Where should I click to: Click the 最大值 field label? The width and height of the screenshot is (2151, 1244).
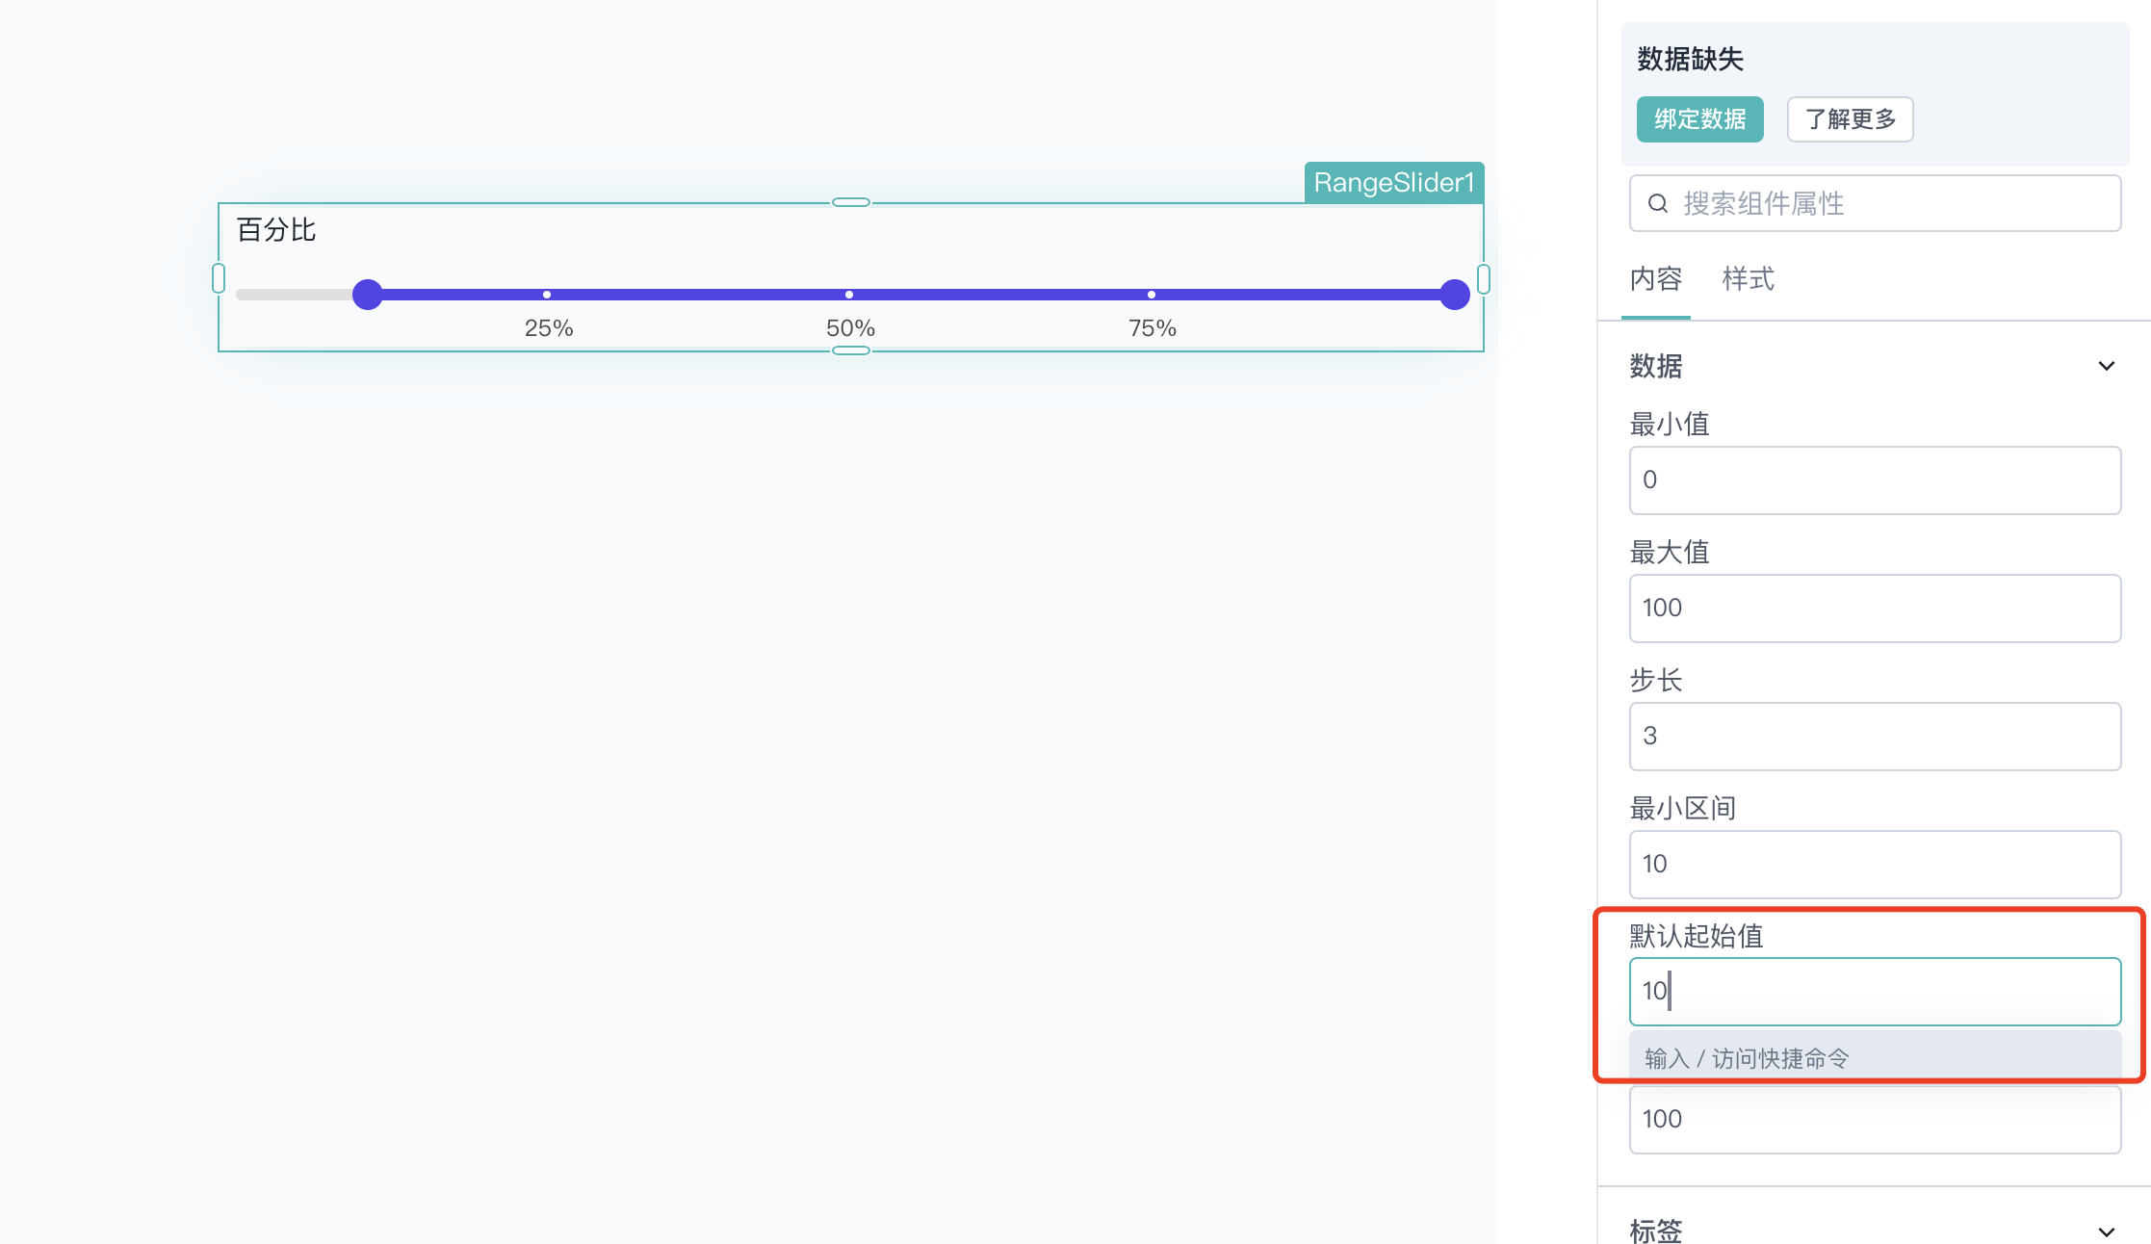pos(1670,552)
